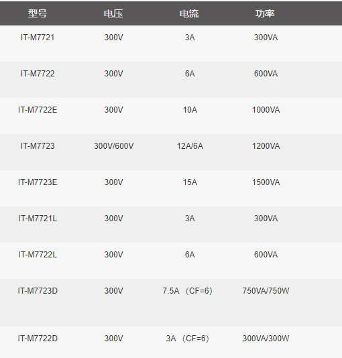Click the IT-M7722D model name
Viewport: 342px width, 358px height.
coord(38,339)
